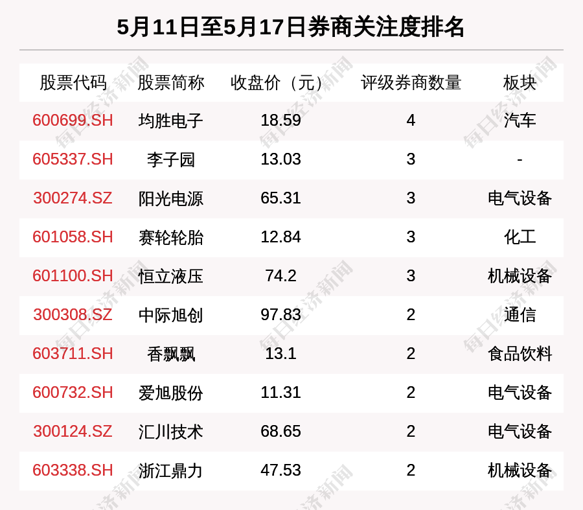Screen dimensions: 583x510
Task: Select stock name 爱旭股份
Action: pos(170,393)
